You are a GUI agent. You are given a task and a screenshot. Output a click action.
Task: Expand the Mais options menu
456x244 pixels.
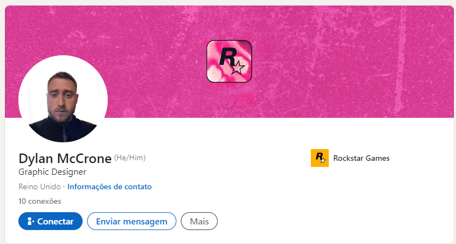click(199, 221)
